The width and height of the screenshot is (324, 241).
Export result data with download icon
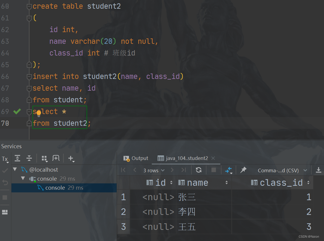(318, 170)
